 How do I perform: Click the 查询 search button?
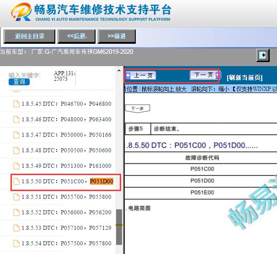pyautogui.click(x=19, y=82)
